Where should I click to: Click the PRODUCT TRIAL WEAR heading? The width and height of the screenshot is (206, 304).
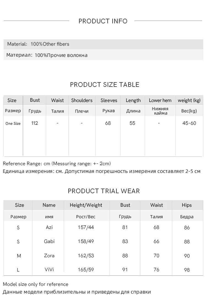[104, 191]
